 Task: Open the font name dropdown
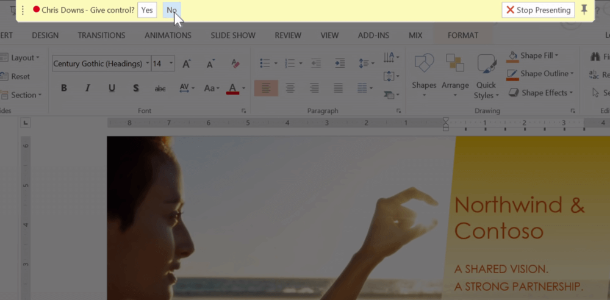pyautogui.click(x=148, y=63)
